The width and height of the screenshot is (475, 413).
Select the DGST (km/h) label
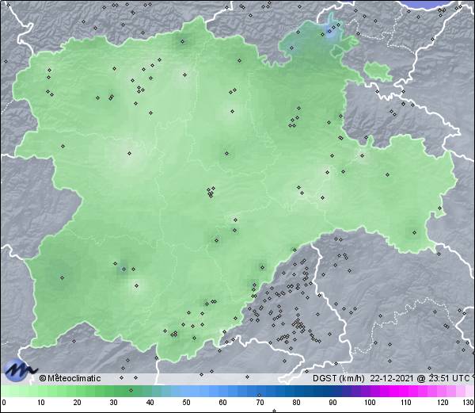click(339, 378)
